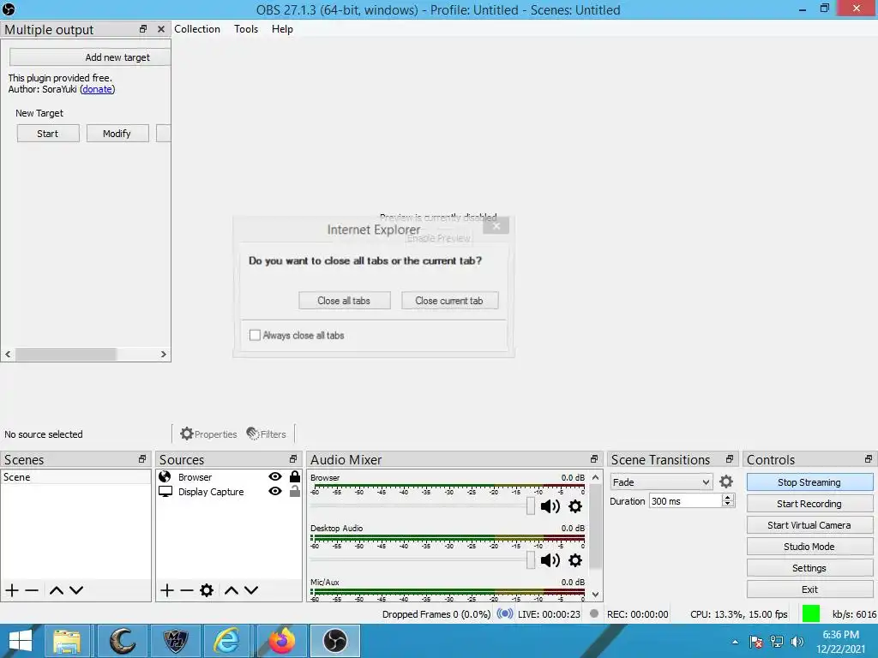Open the Help menu
The width and height of the screenshot is (878, 658).
click(282, 29)
